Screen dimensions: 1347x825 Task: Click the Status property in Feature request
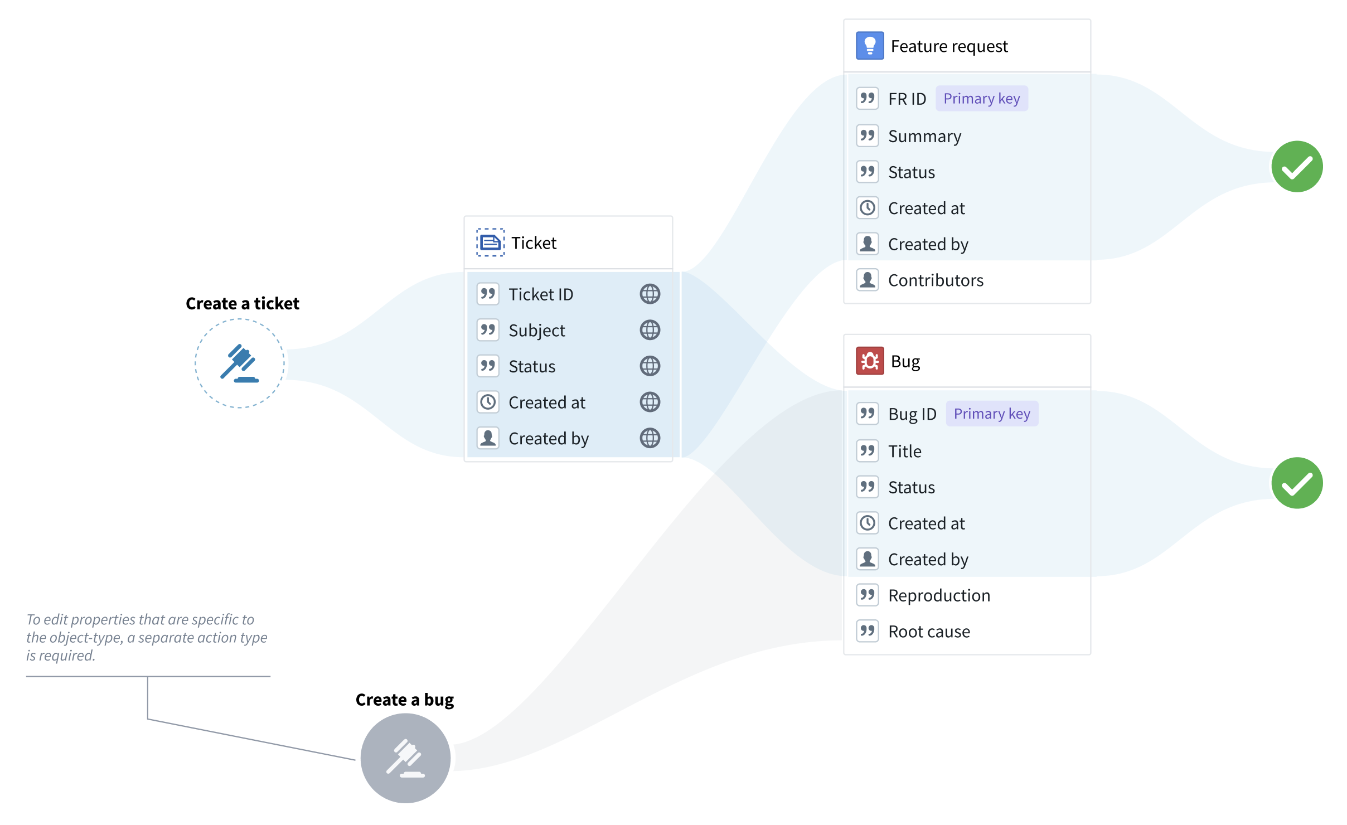coord(912,172)
